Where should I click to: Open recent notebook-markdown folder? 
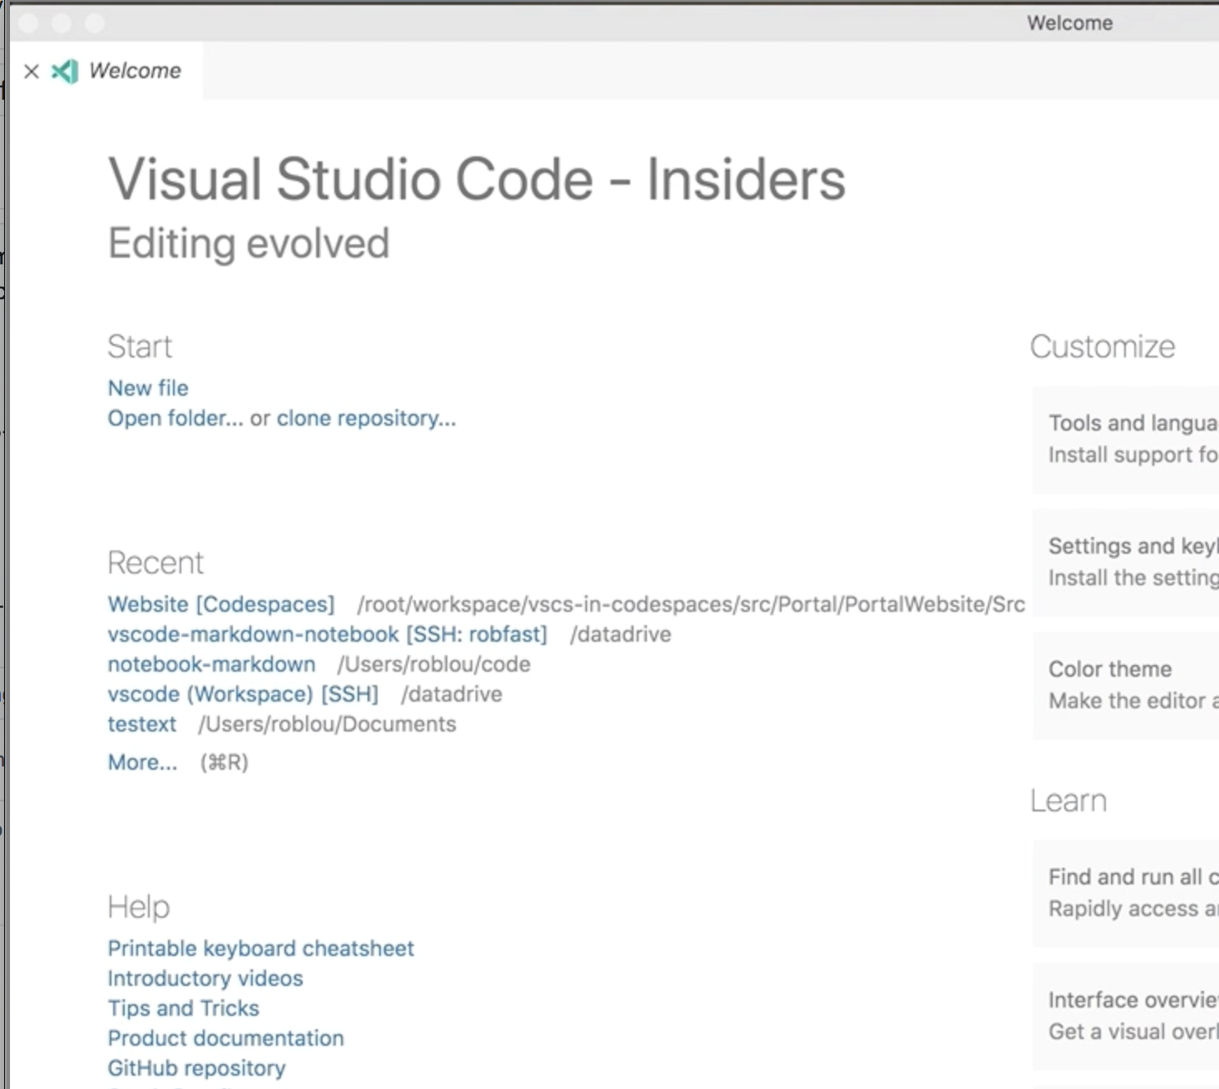(212, 664)
